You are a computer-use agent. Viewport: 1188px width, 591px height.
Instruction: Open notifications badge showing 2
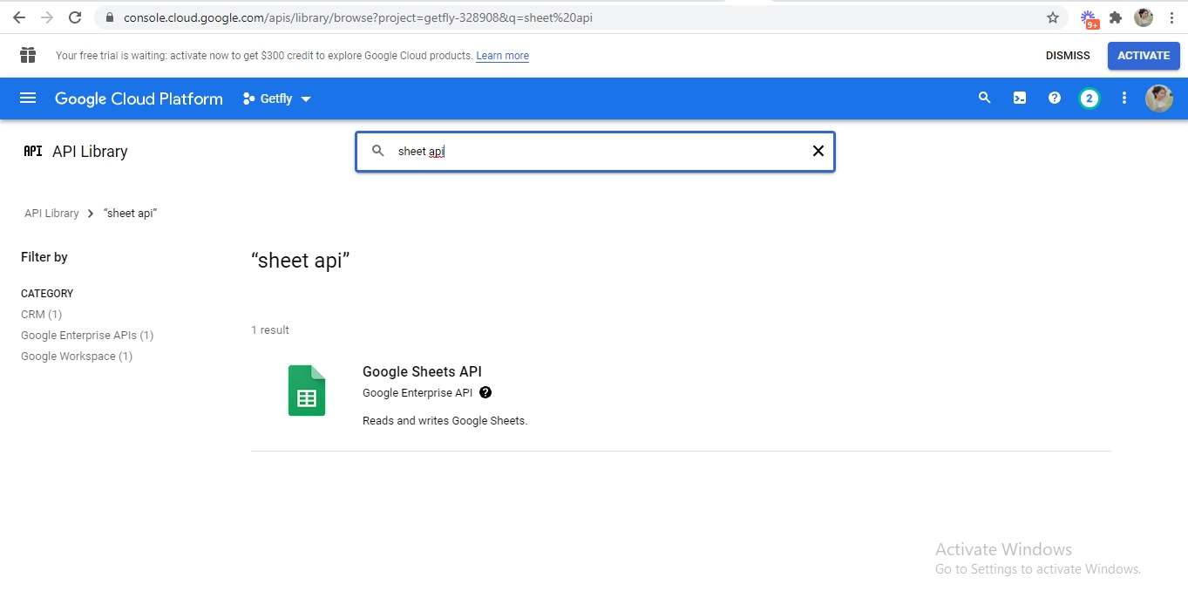[1089, 98]
